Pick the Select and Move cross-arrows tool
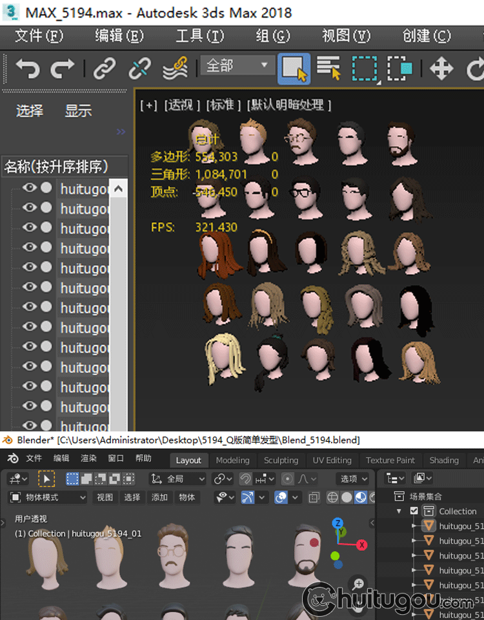This screenshot has width=484, height=620. tap(441, 68)
